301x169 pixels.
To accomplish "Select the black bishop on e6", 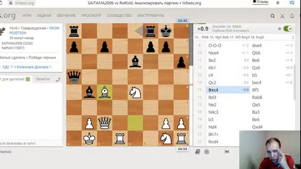I will tap(135, 61).
